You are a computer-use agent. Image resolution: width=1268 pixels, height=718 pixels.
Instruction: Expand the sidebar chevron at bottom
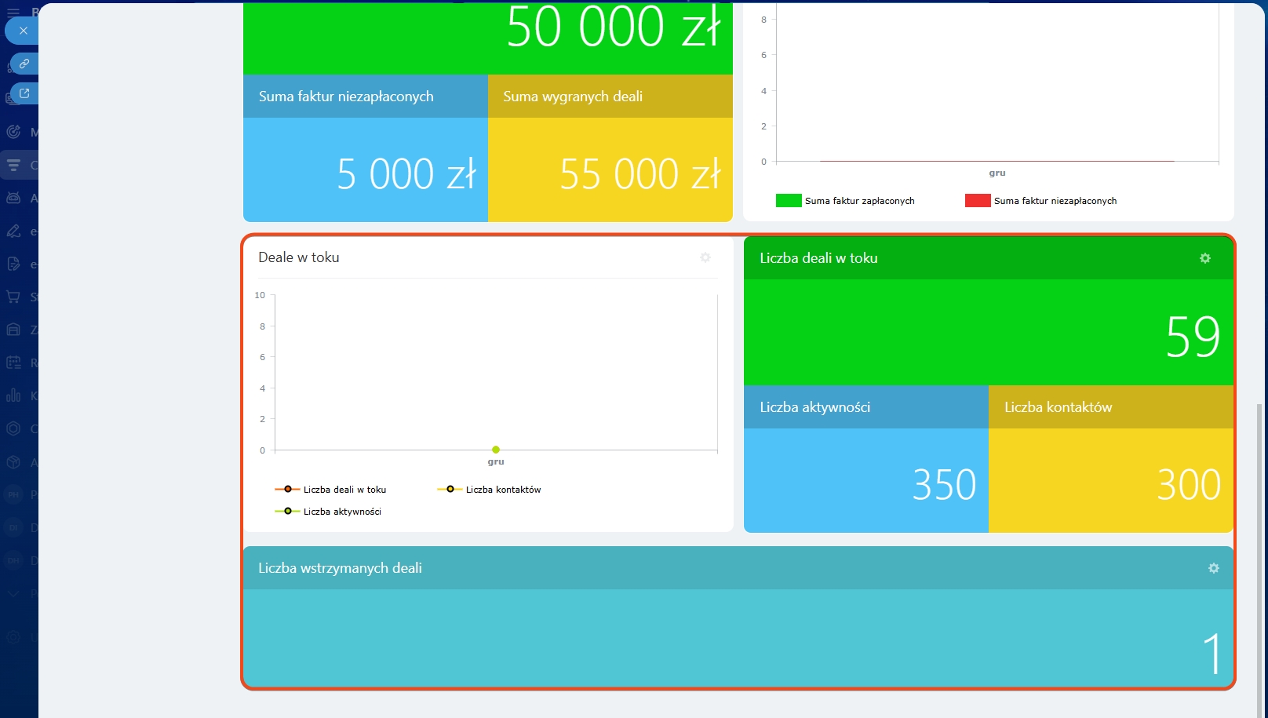(13, 594)
